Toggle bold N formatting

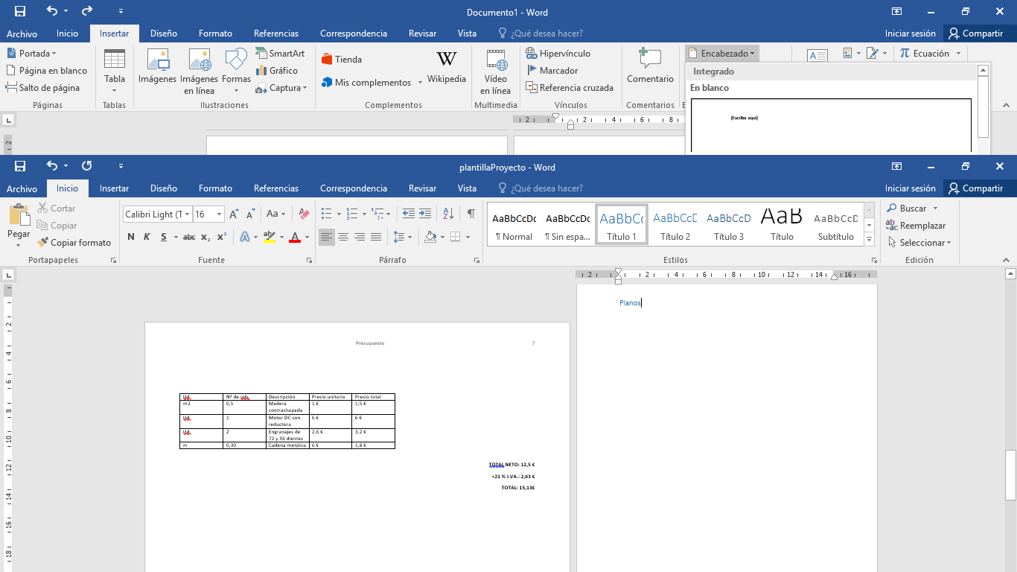[x=131, y=237]
